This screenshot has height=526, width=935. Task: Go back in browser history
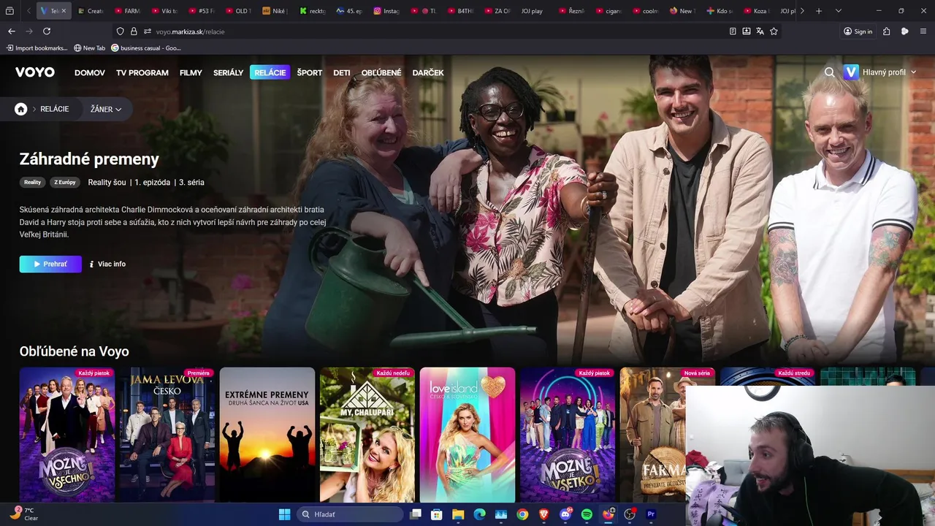11,31
